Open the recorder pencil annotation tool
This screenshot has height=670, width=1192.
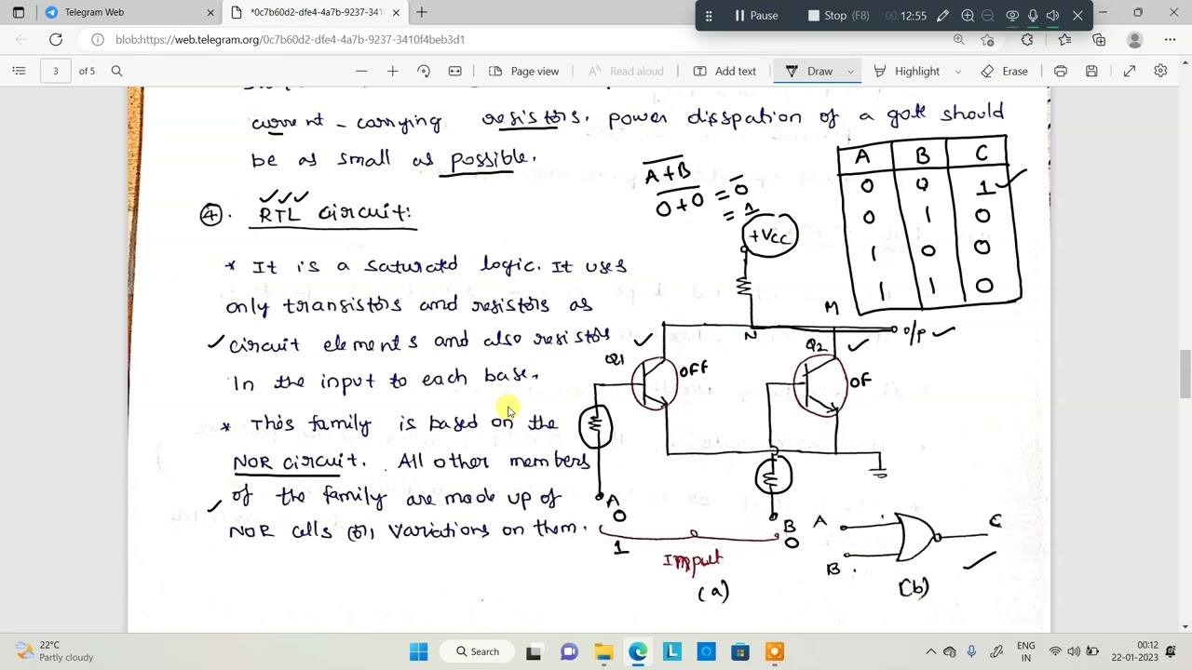[942, 15]
